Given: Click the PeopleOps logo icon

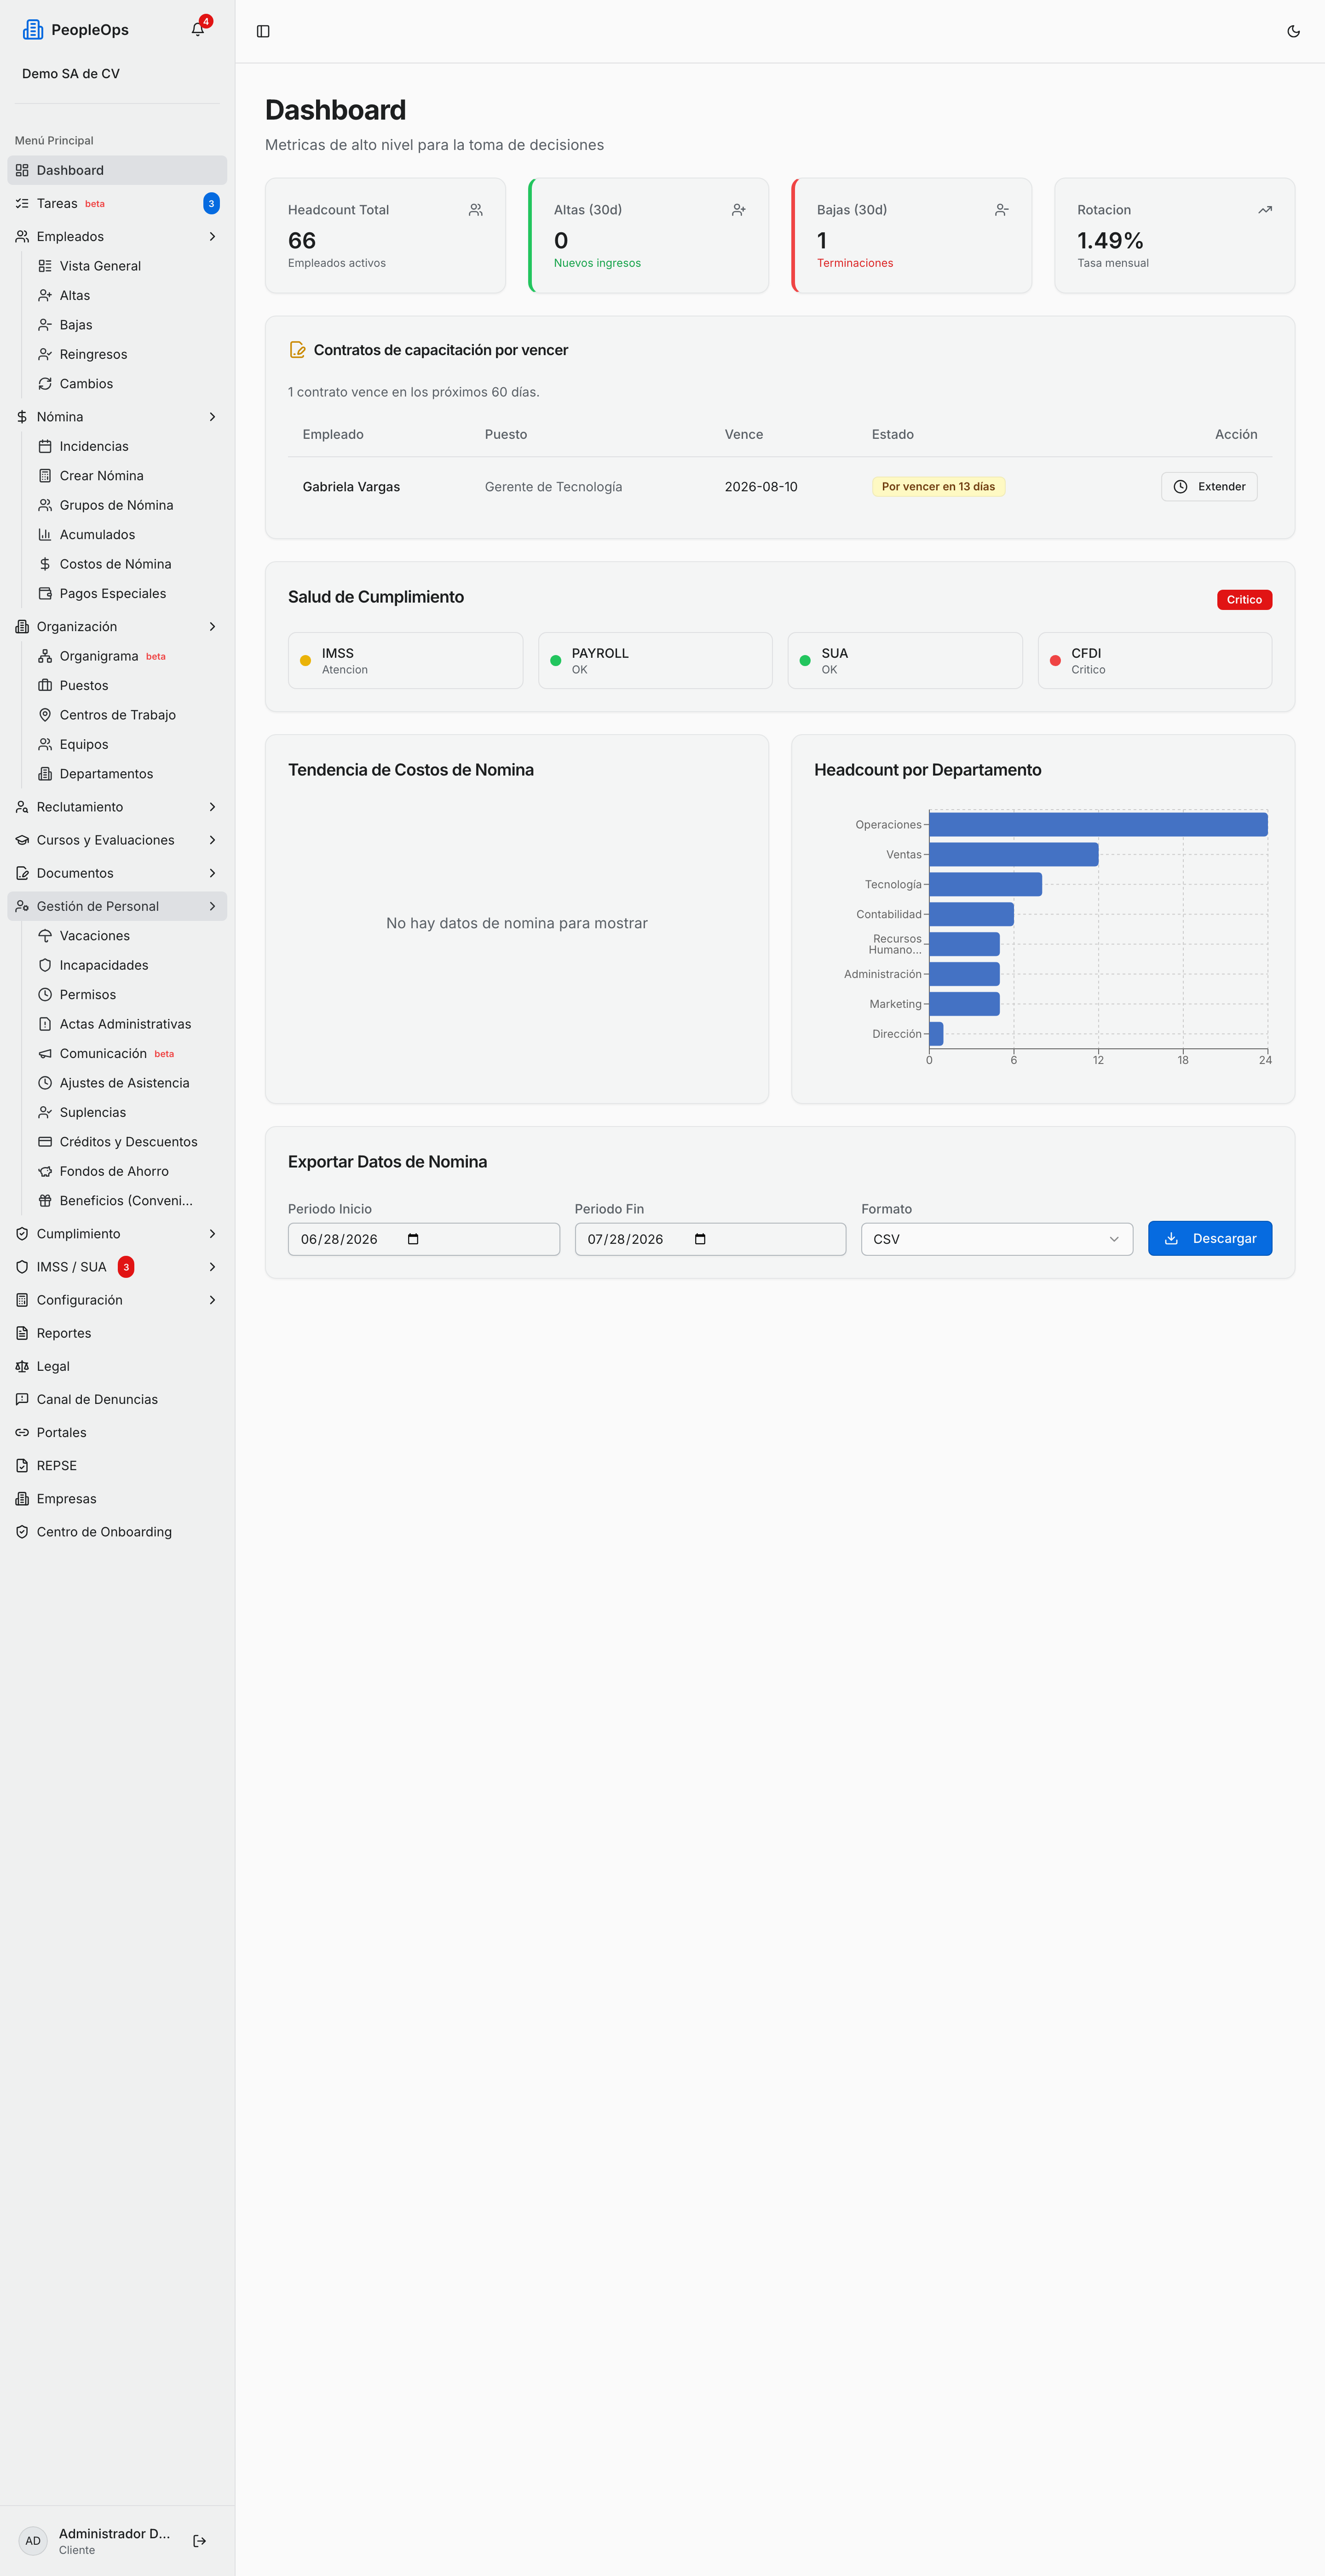Looking at the screenshot, I should click(33, 30).
